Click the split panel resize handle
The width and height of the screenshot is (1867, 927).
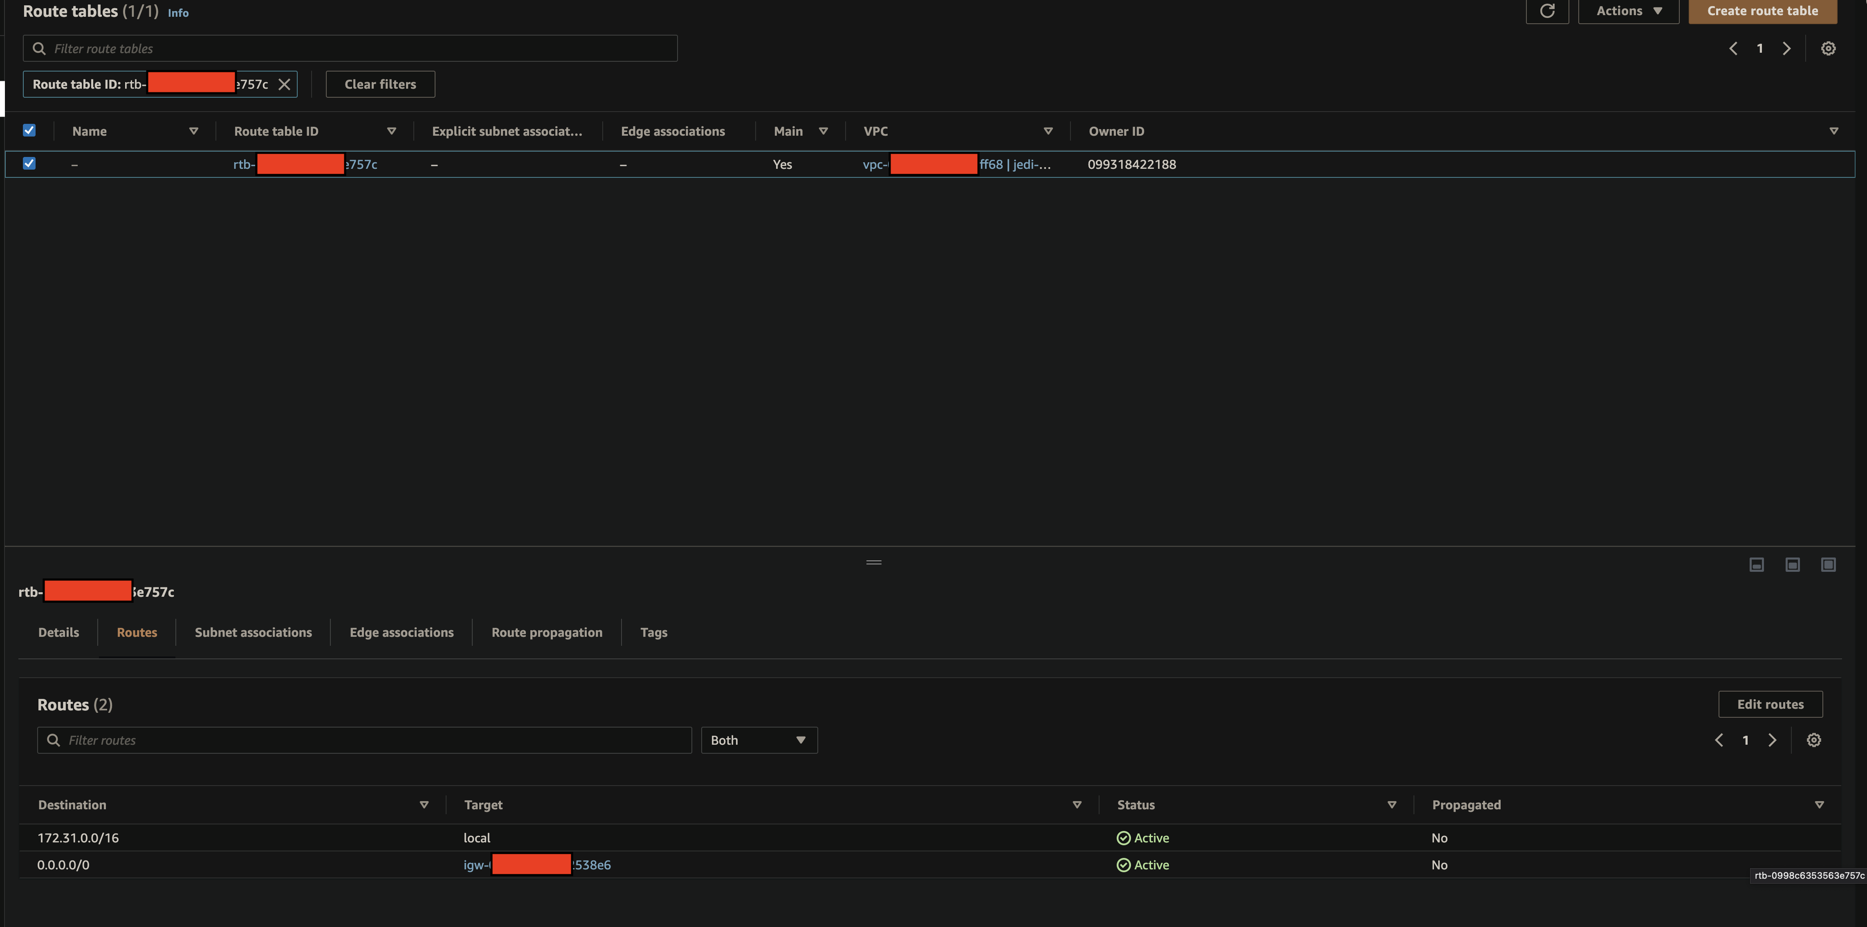873,562
